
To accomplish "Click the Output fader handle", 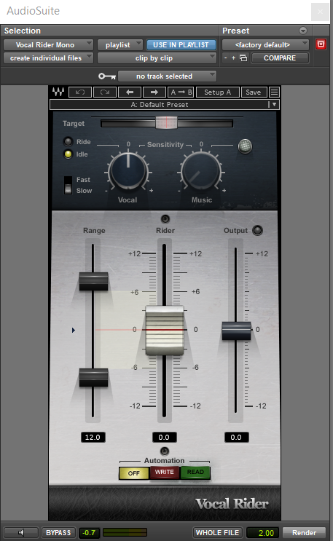I will [x=236, y=331].
